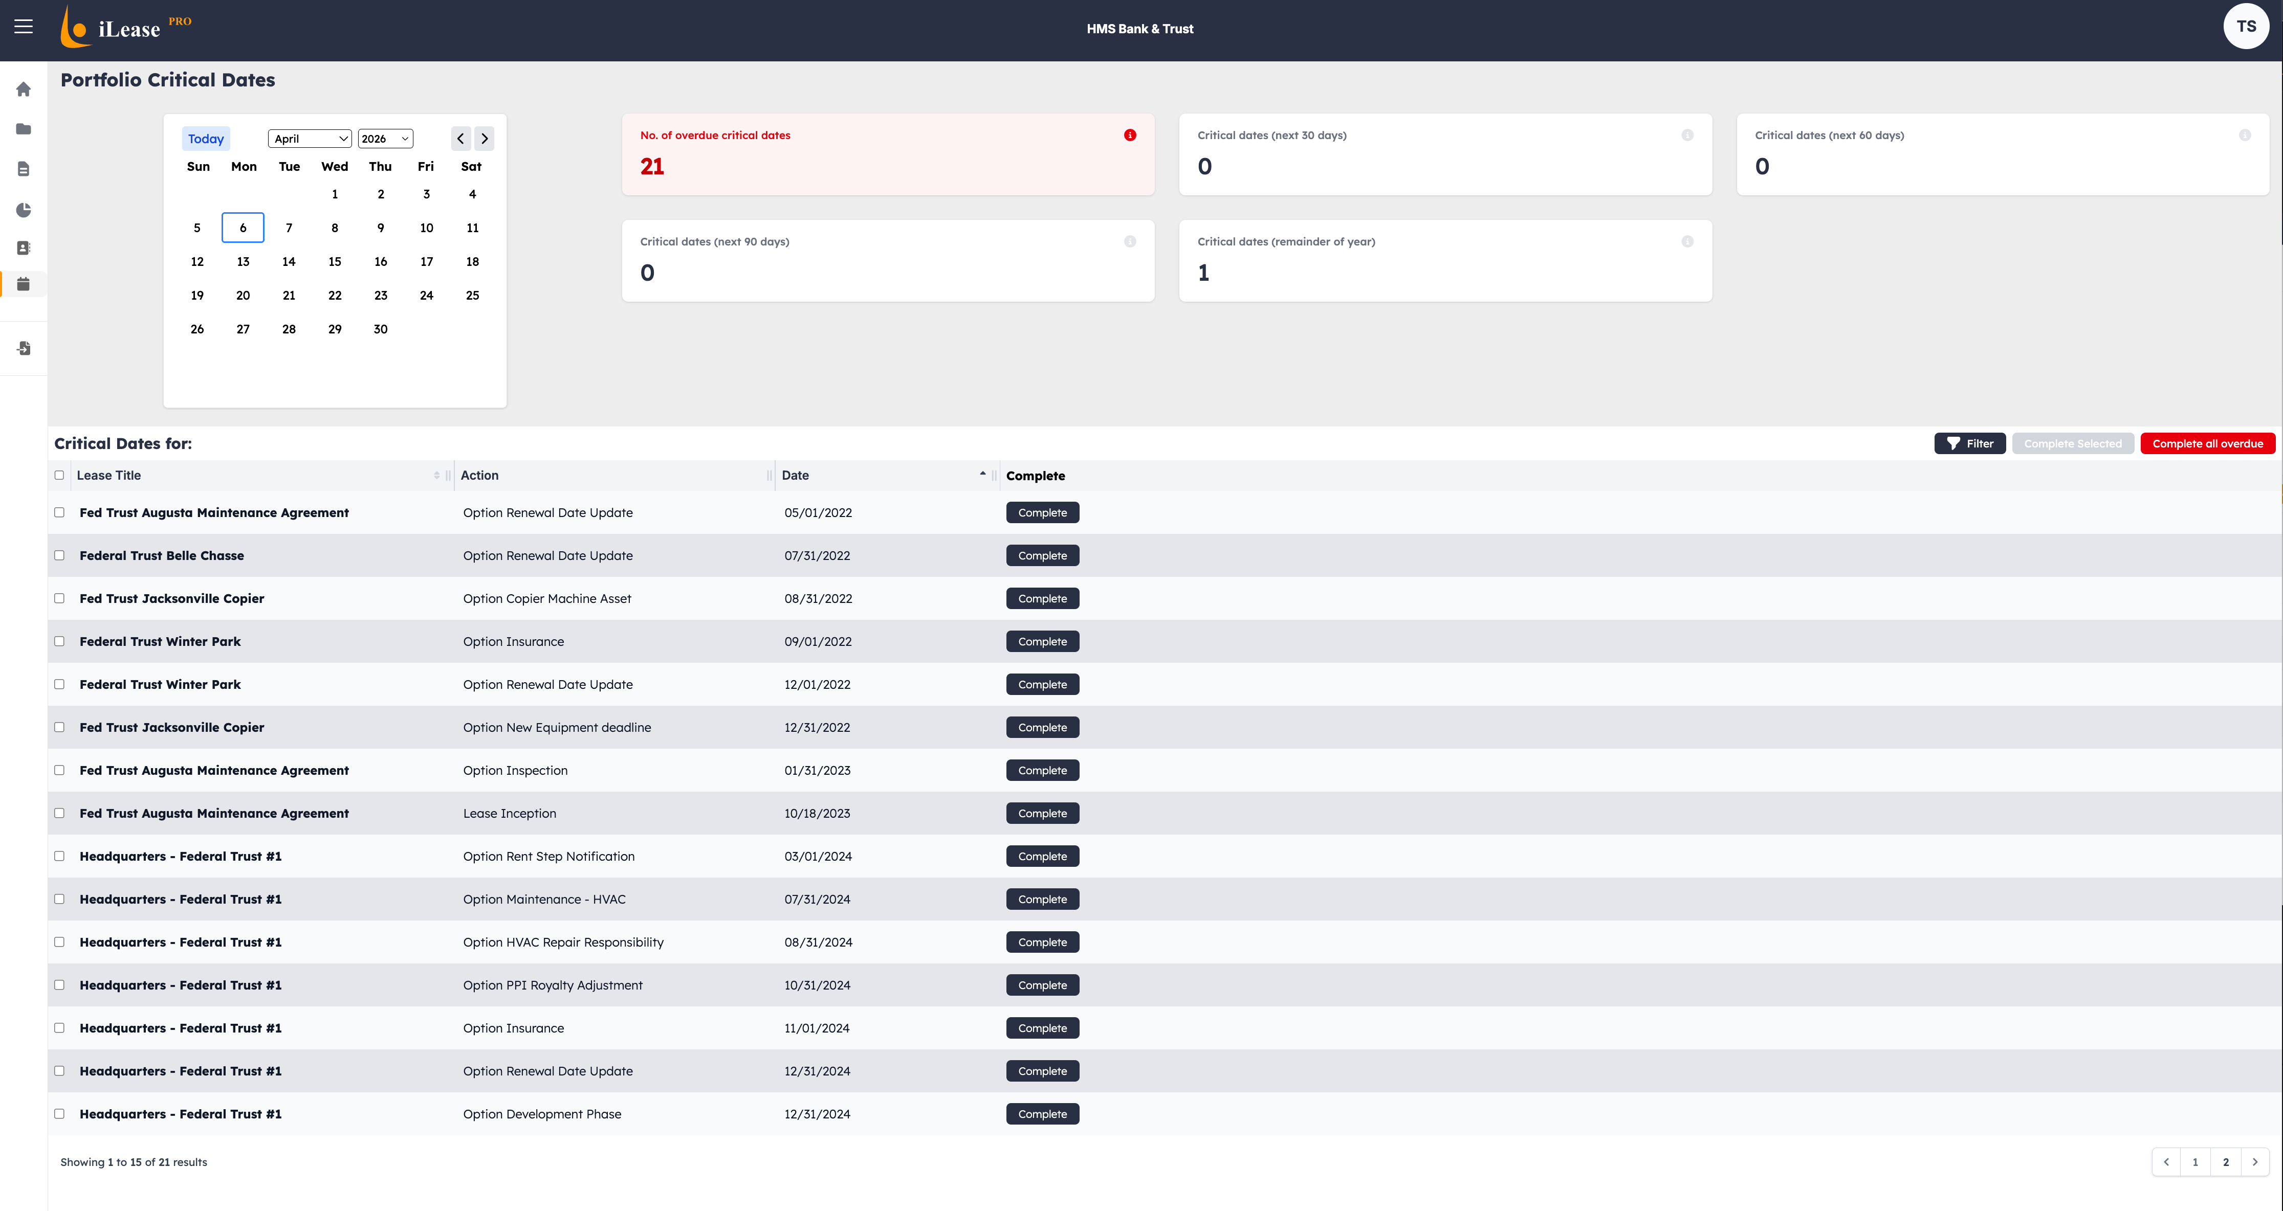The width and height of the screenshot is (2283, 1211).
Task: Check the select-all checkbox in table header
Action: click(x=58, y=475)
